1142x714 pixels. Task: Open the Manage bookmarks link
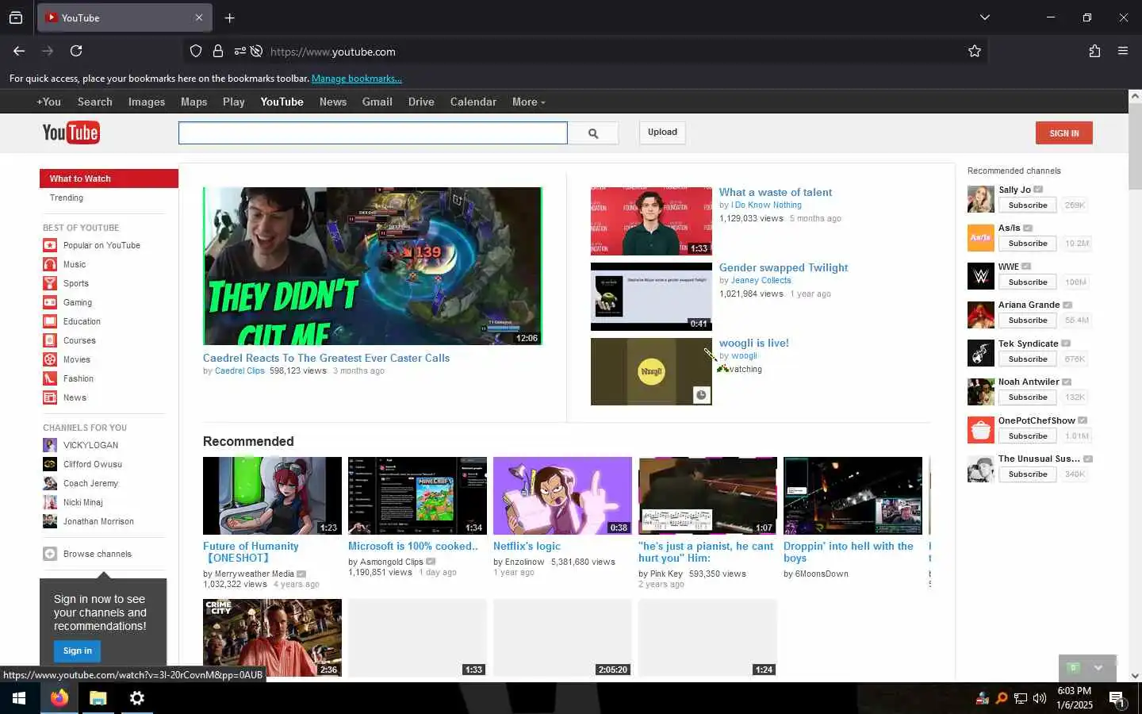coord(357,79)
